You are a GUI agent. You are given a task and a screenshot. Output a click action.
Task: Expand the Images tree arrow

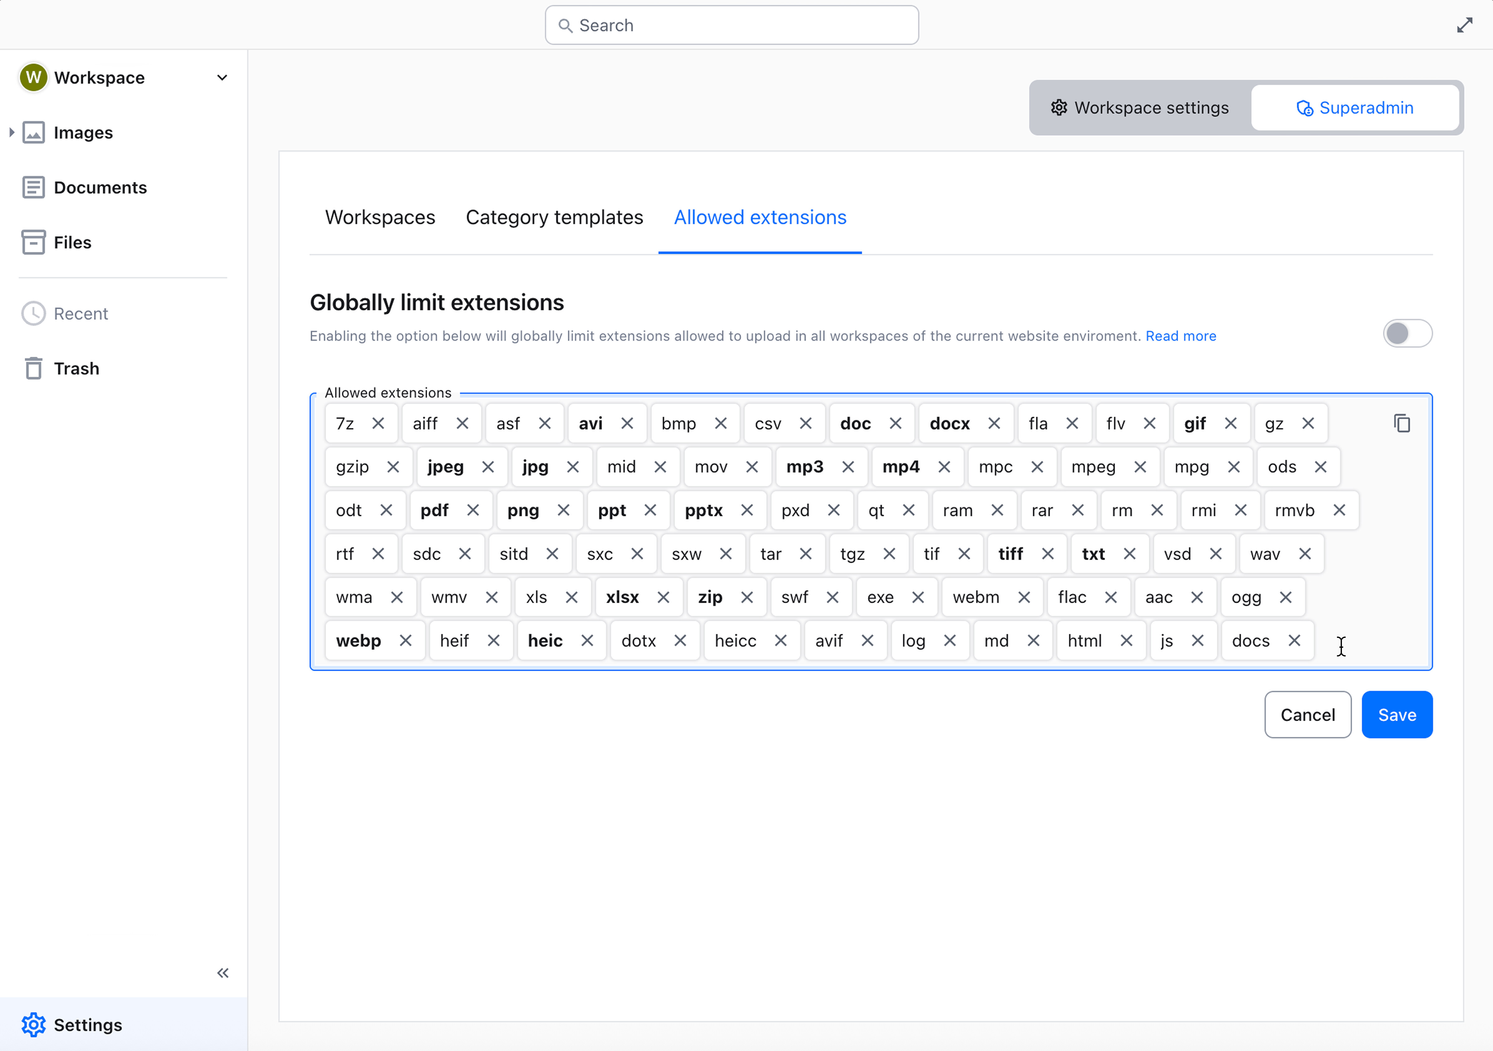(x=12, y=133)
